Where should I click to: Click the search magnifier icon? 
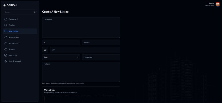pos(34,12)
